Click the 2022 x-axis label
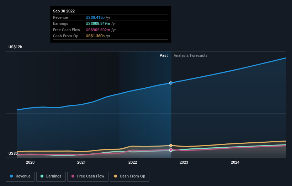This screenshot has height=186, width=292. tap(133, 162)
